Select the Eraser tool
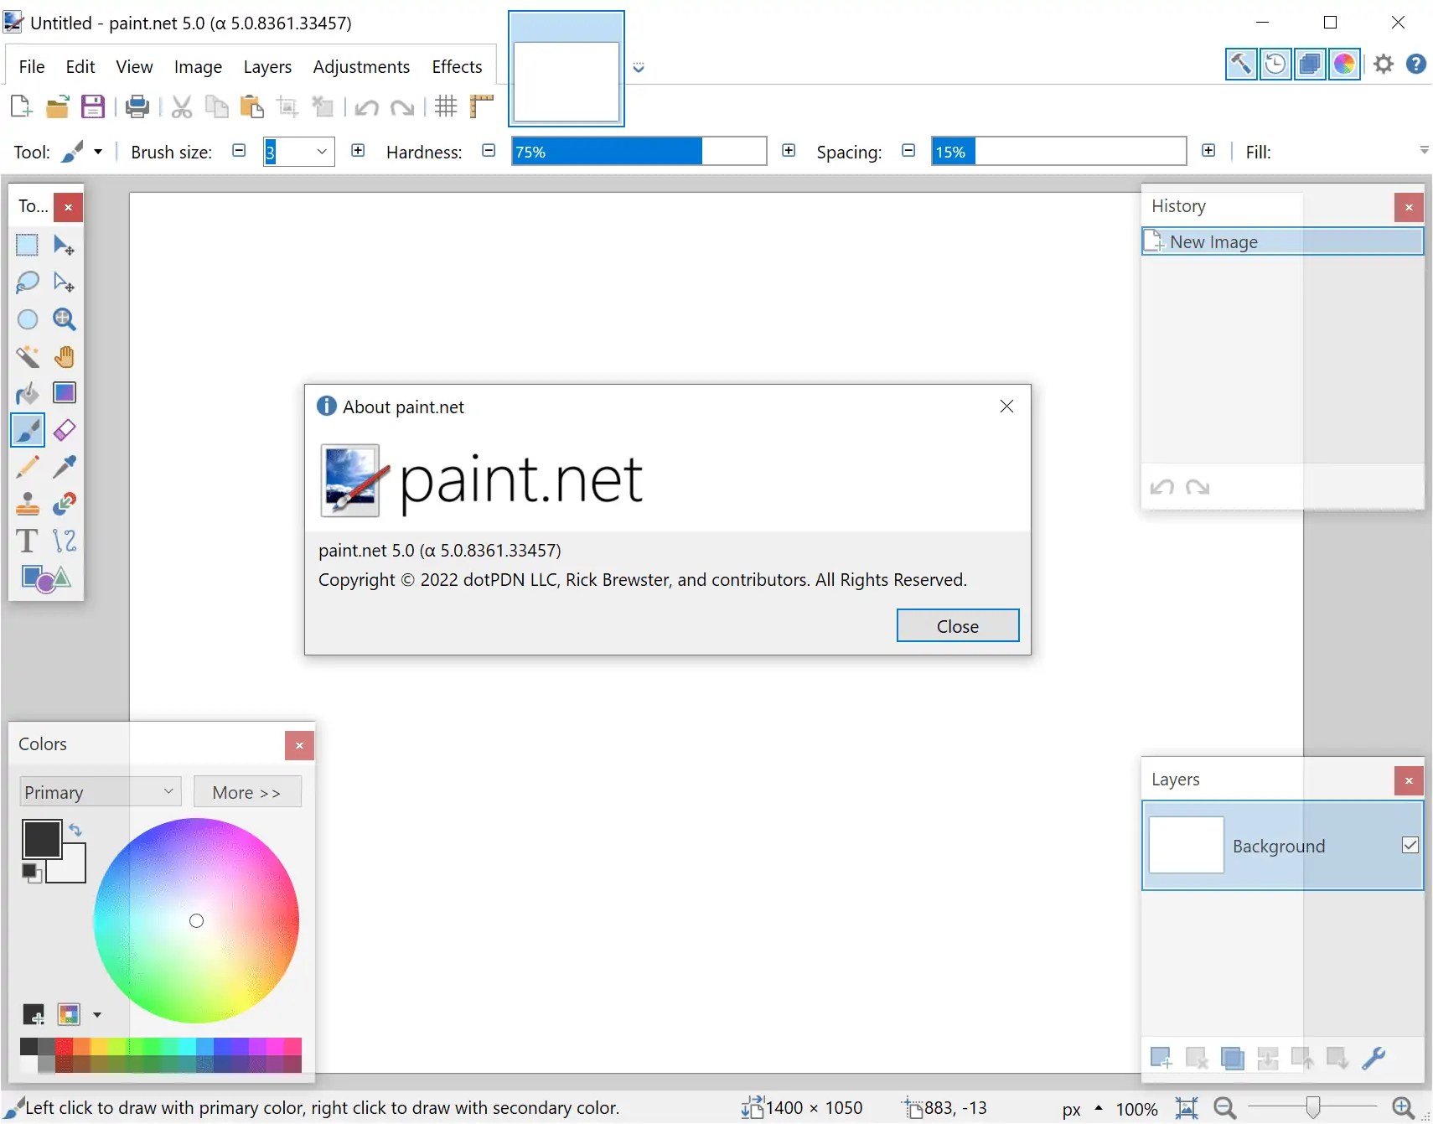Viewport: 1433px width, 1124px height. [x=64, y=431]
